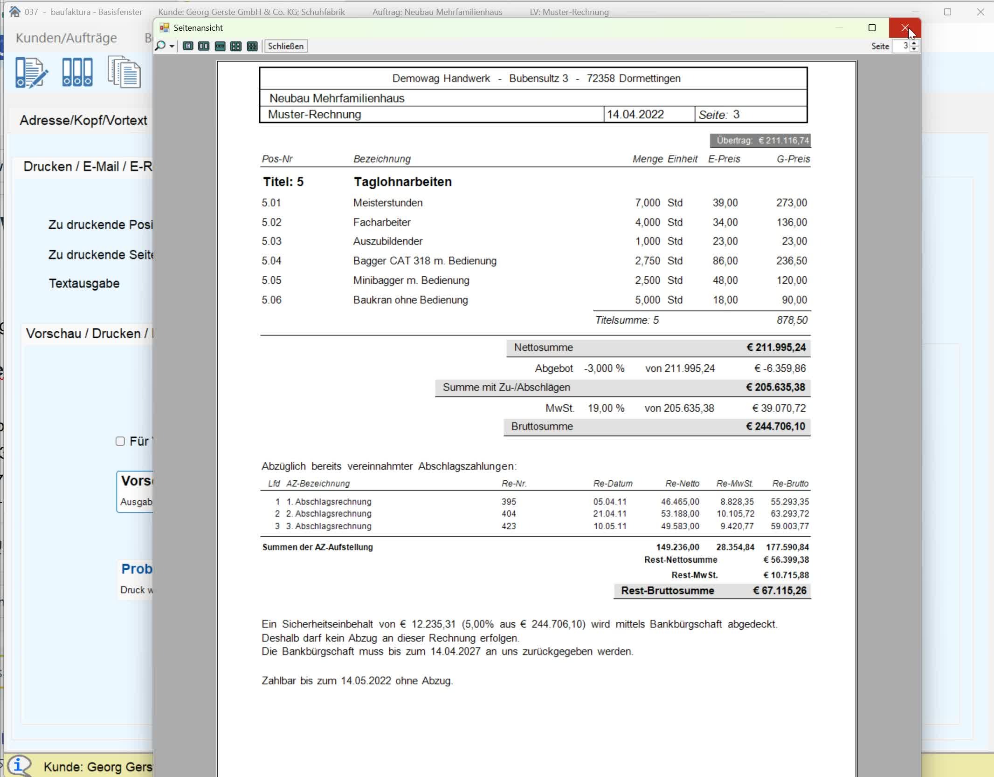Image resolution: width=994 pixels, height=777 pixels.
Task: Click the Schließen button
Action: (285, 46)
